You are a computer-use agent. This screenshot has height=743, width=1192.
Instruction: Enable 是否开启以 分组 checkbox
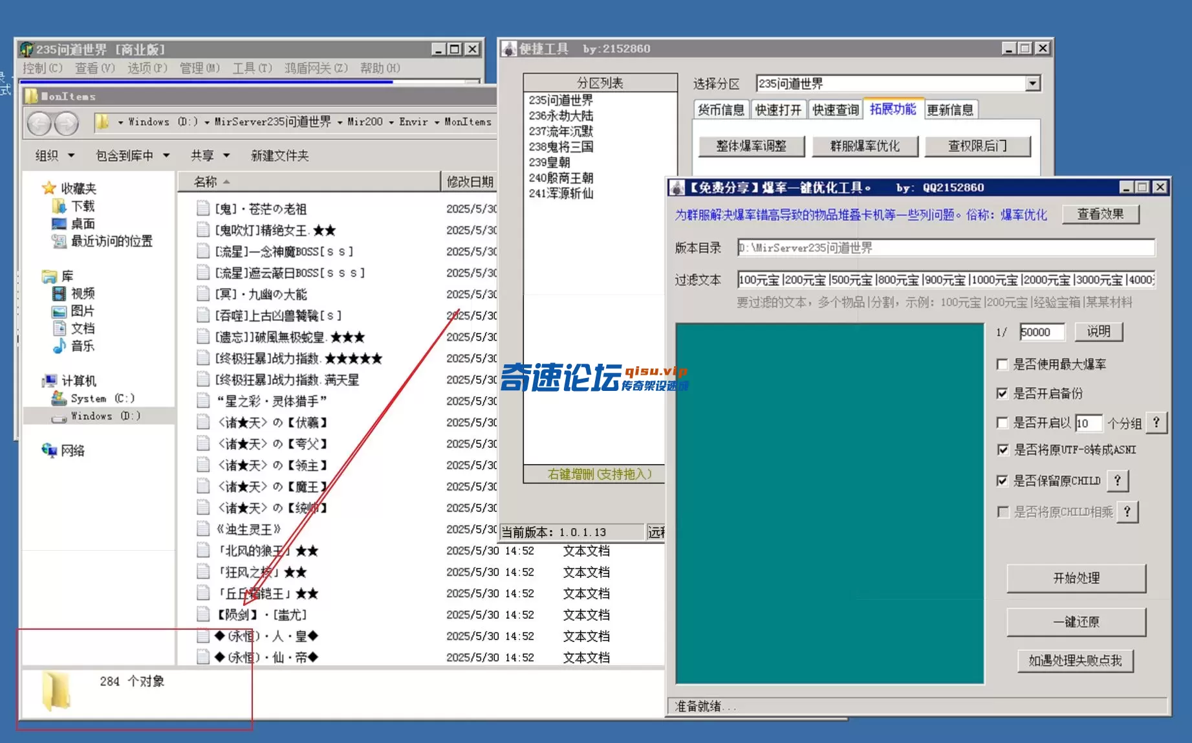click(x=1002, y=423)
